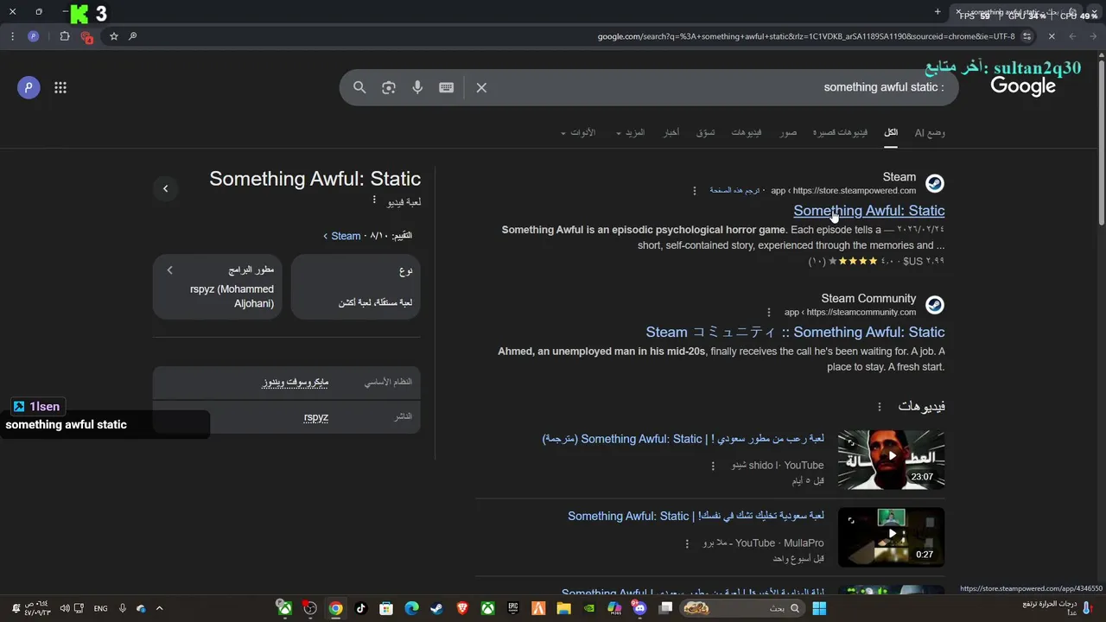This screenshot has height=622, width=1106.
Task: Open the MullaPro video title link
Action: pos(696,516)
